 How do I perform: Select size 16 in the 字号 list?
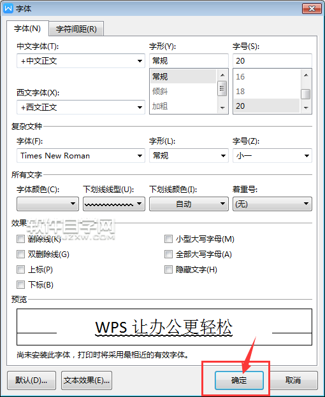266,76
